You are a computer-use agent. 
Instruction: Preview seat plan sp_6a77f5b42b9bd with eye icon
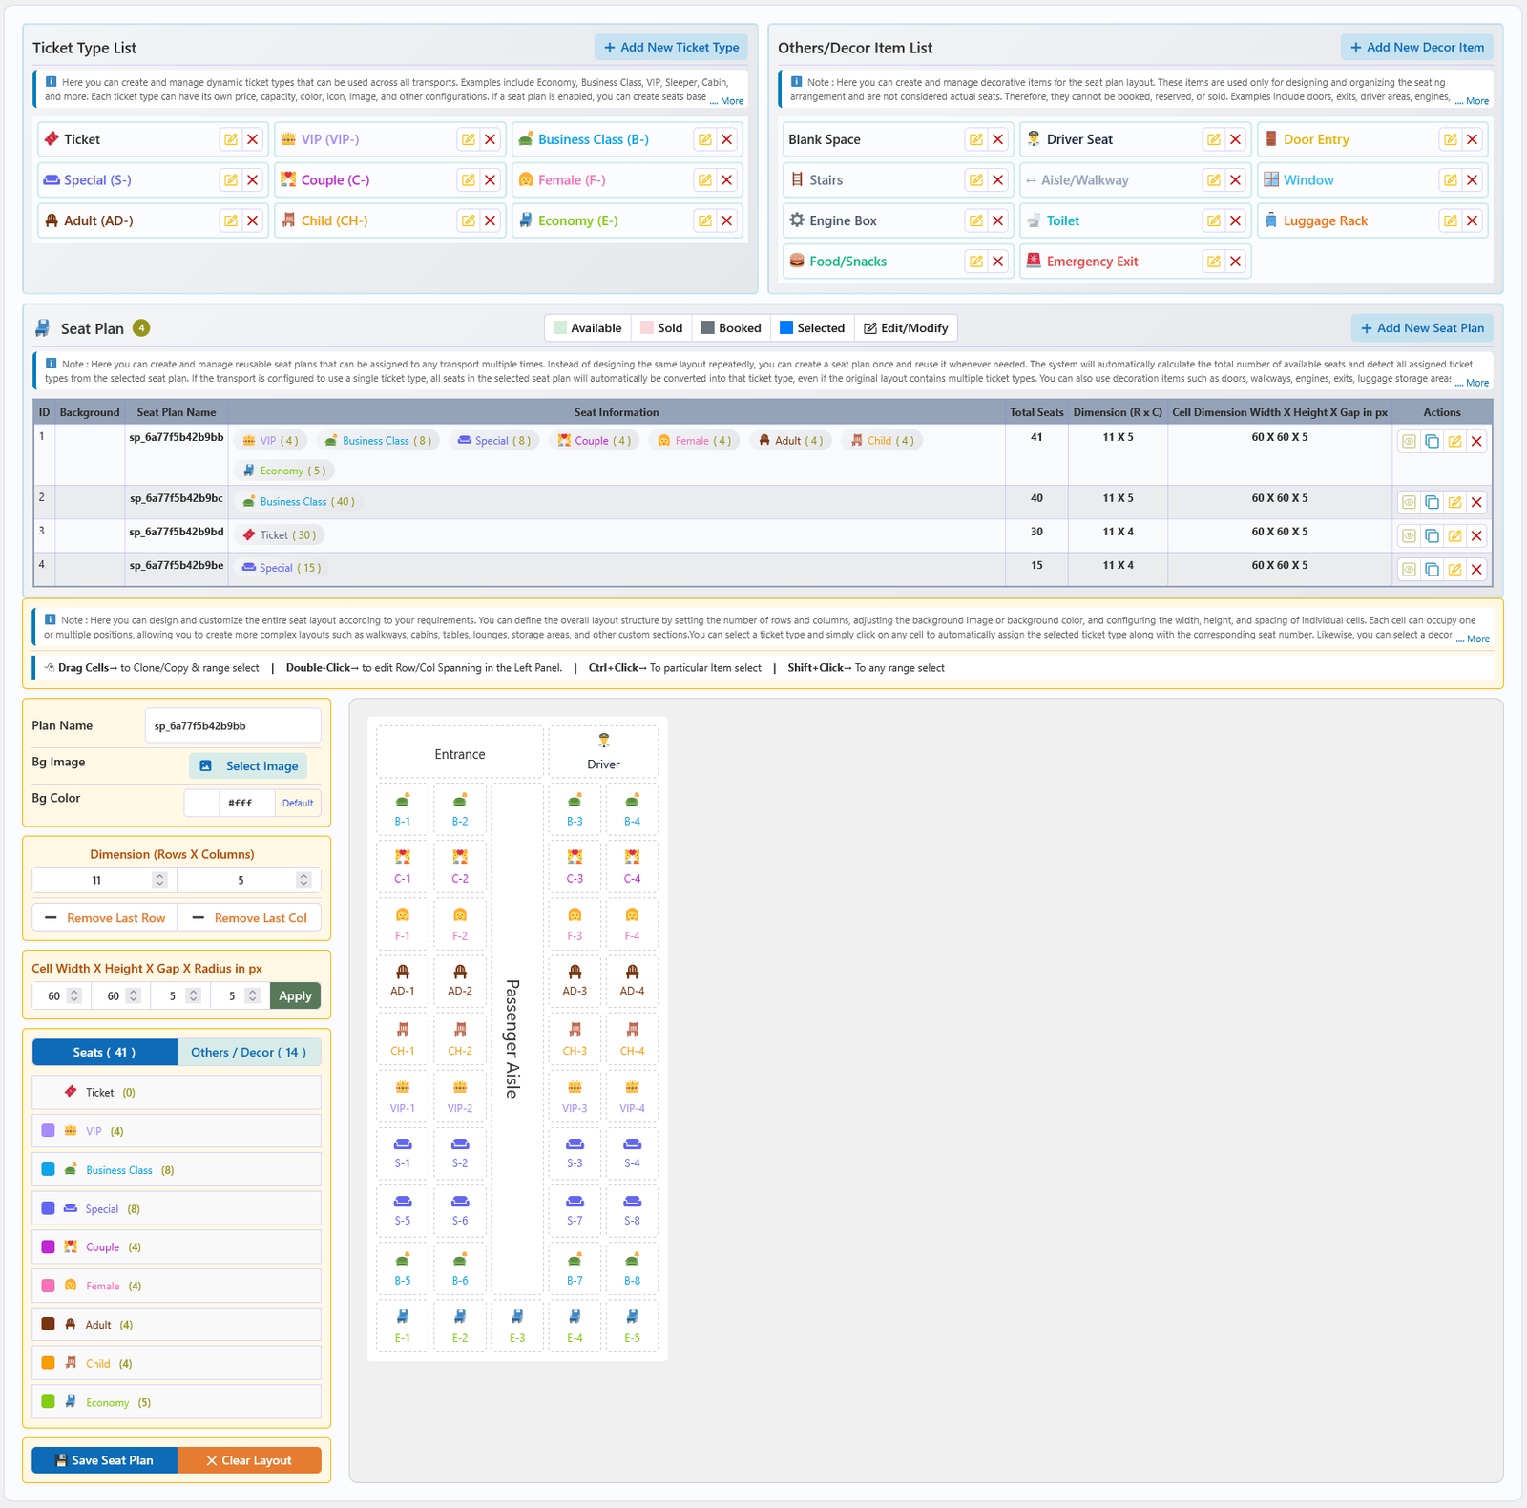[x=1409, y=535]
